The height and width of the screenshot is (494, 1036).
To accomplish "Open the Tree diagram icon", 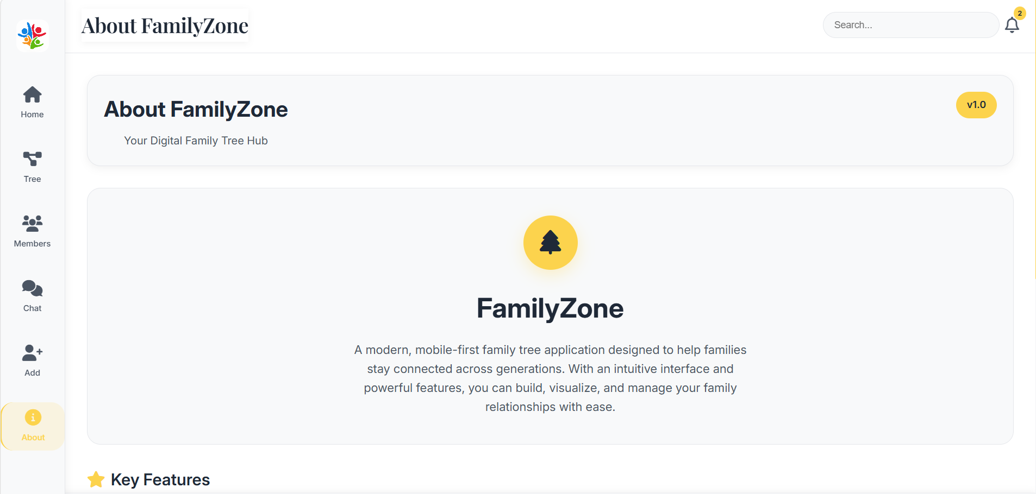I will point(33,159).
